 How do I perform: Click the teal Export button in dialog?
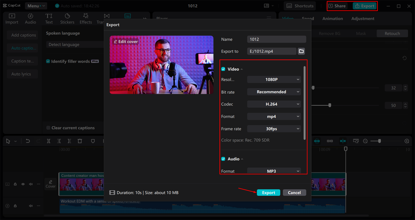coord(268,192)
